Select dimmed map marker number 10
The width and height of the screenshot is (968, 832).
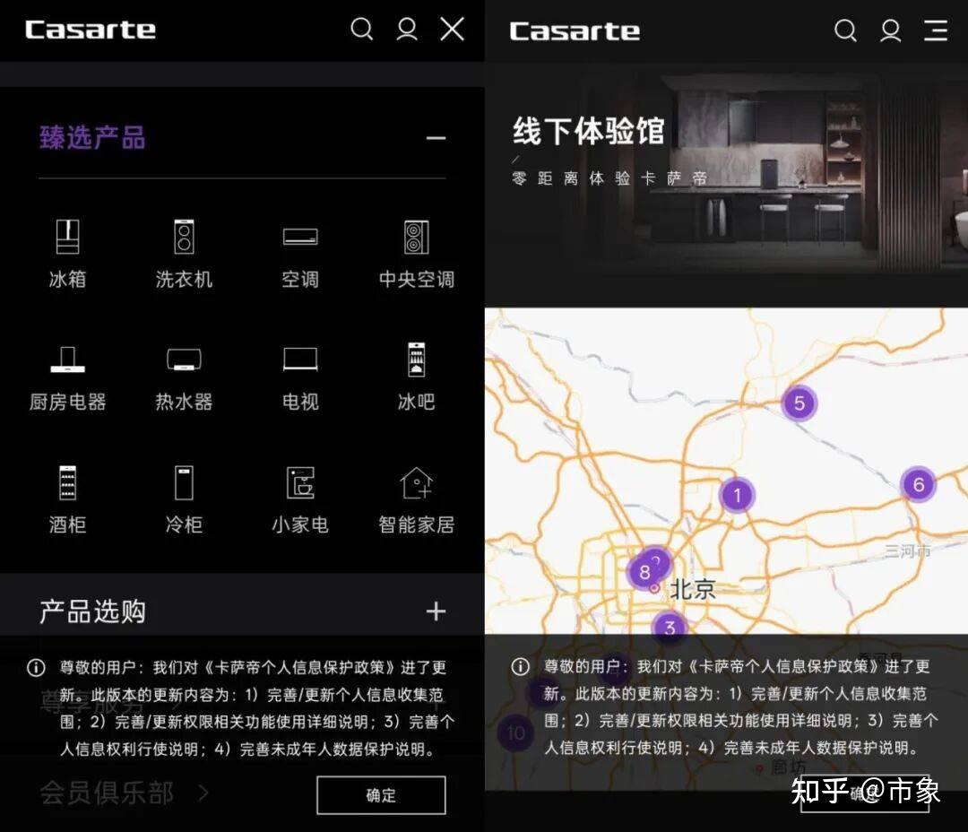click(515, 733)
